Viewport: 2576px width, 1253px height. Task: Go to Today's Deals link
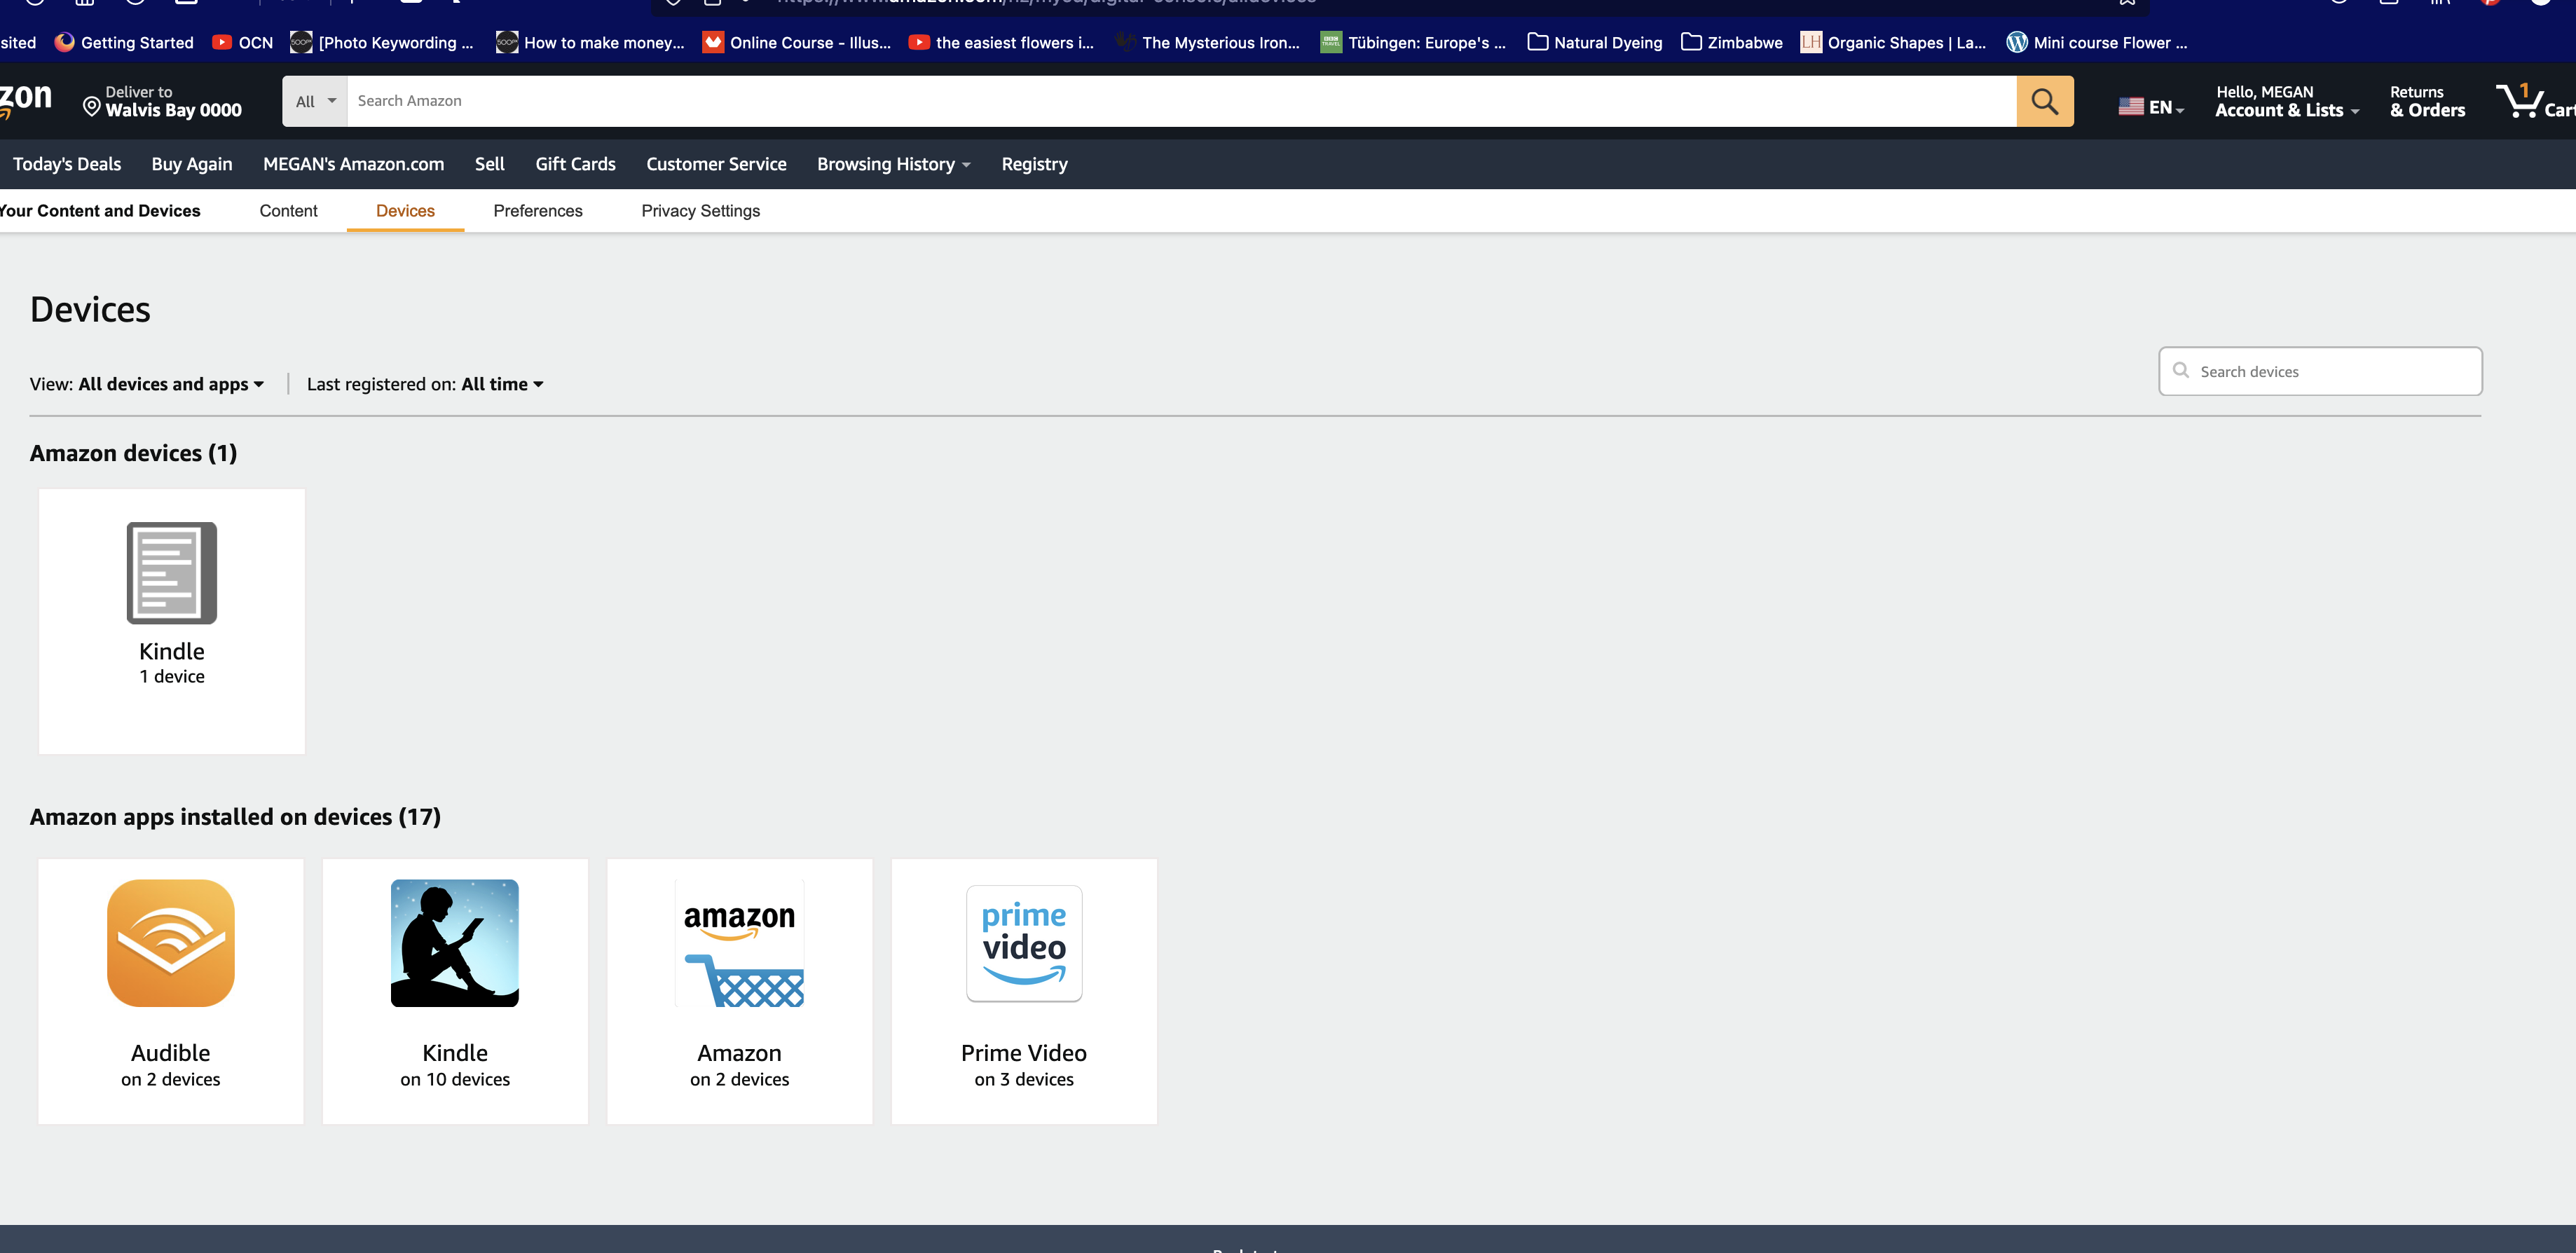[x=67, y=164]
